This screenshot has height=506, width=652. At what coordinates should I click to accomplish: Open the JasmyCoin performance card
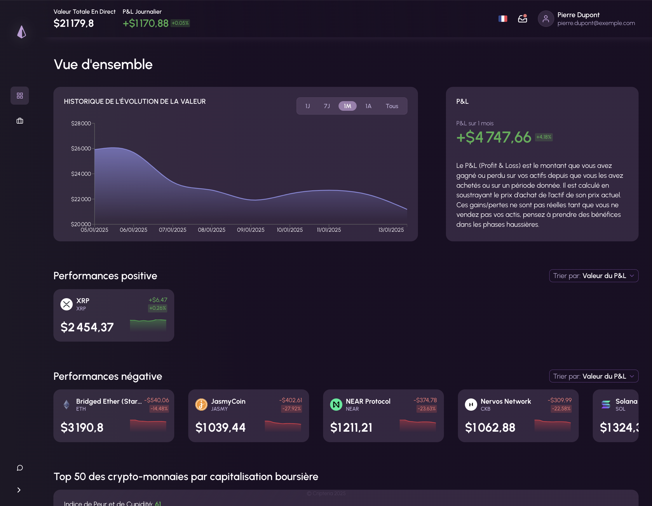[x=248, y=416]
